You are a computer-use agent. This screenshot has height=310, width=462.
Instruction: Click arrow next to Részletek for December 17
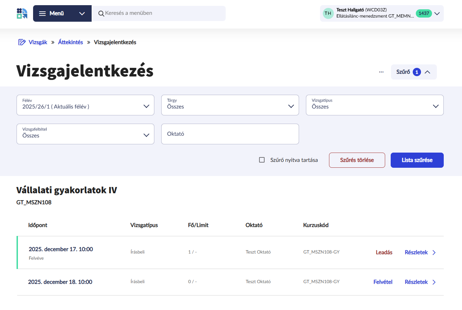pos(434,252)
